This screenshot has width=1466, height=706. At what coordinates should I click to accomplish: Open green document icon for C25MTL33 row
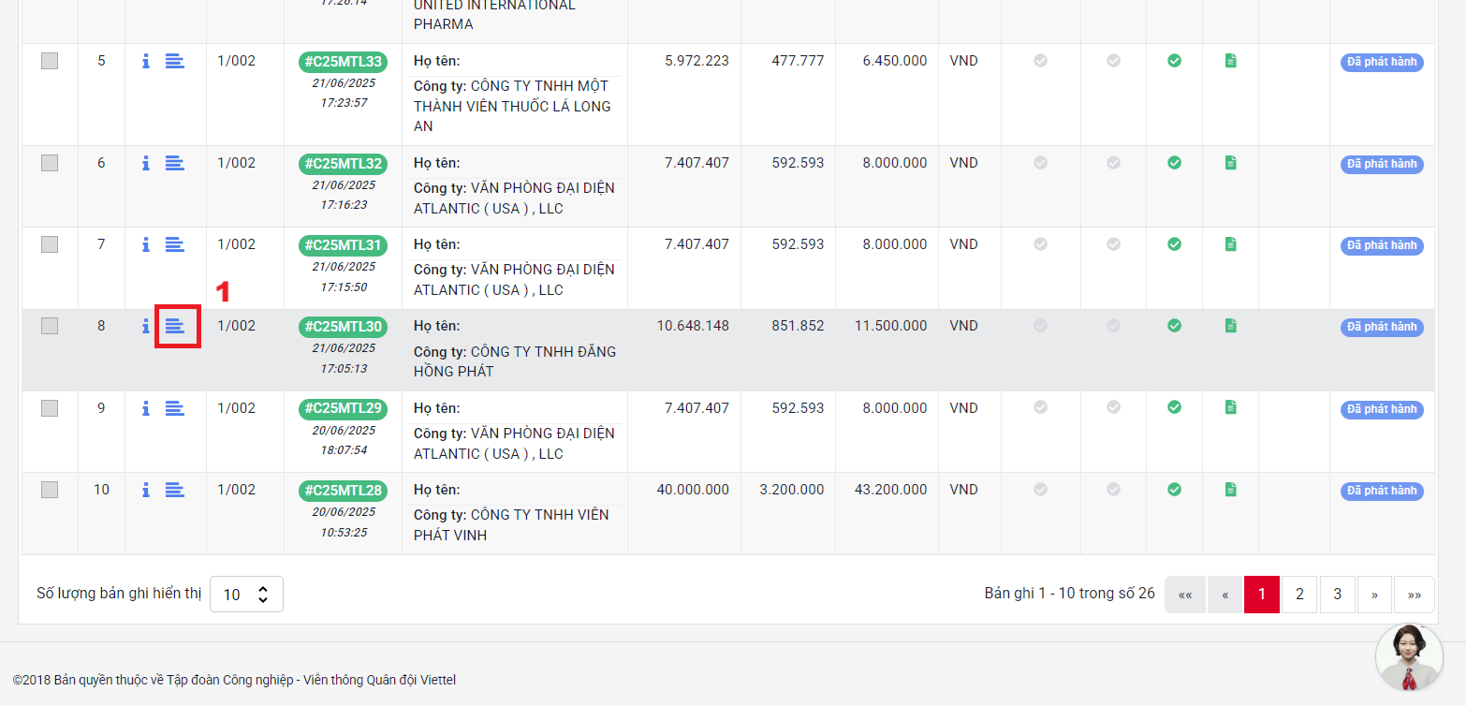1230,61
